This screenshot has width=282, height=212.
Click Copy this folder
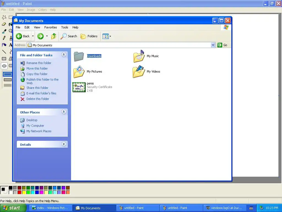pos(37,74)
